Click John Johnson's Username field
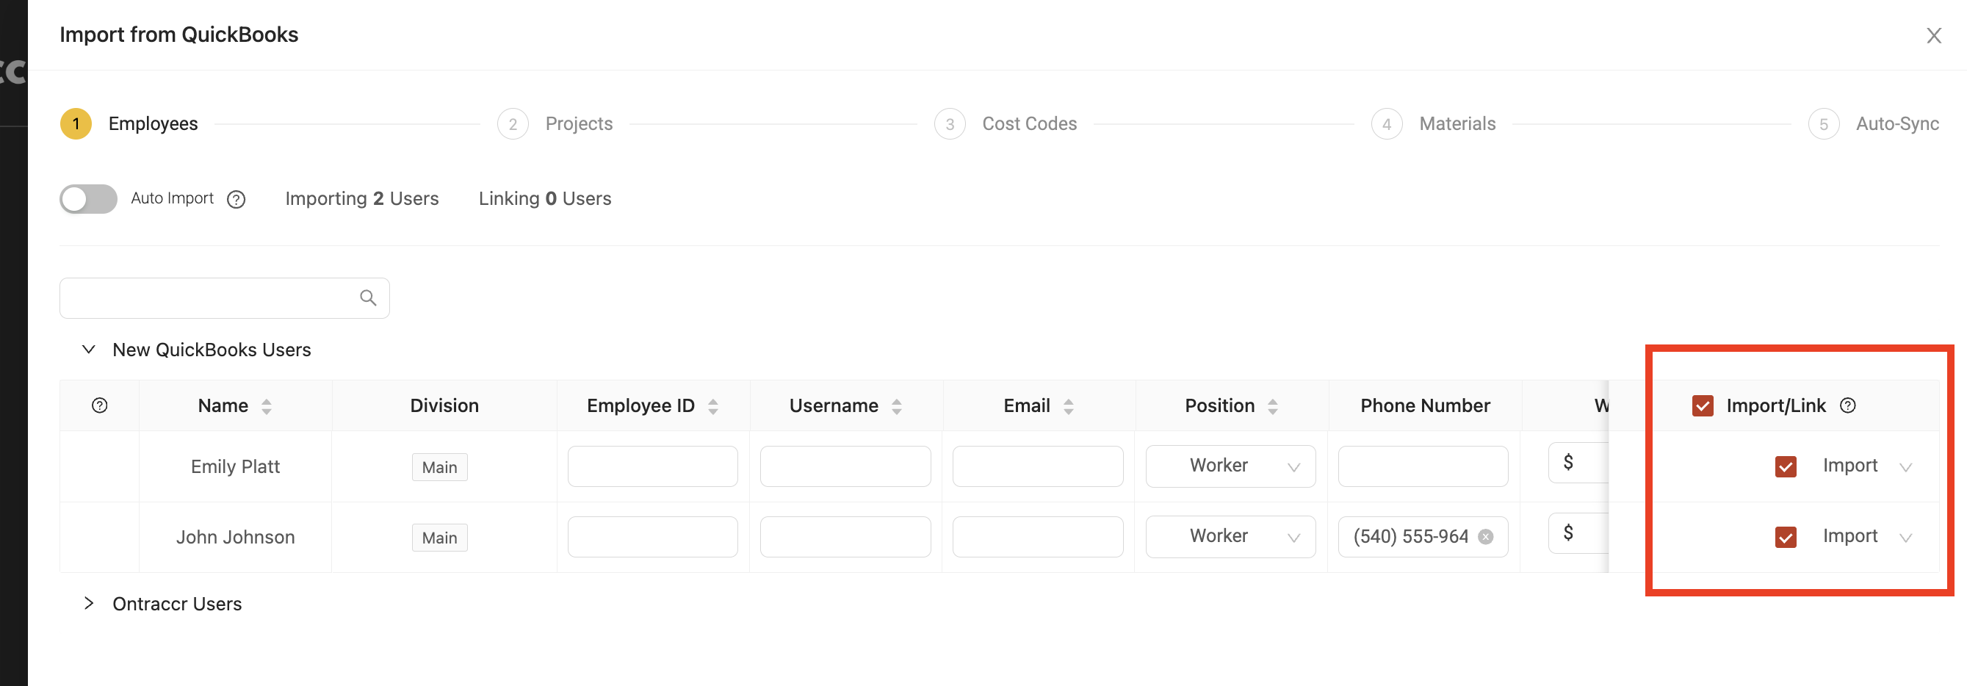Screen dimensions: 1967x686 (x=845, y=536)
